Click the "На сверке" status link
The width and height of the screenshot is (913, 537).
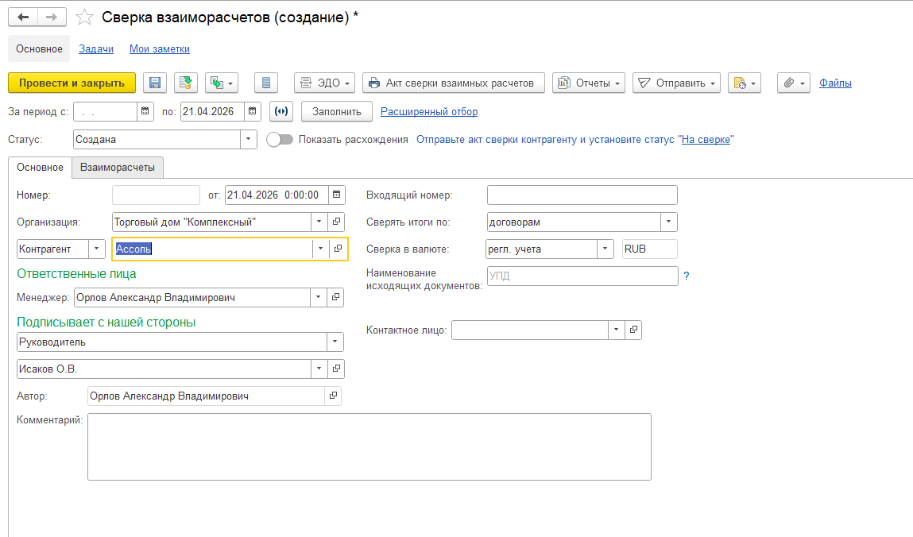tap(706, 139)
